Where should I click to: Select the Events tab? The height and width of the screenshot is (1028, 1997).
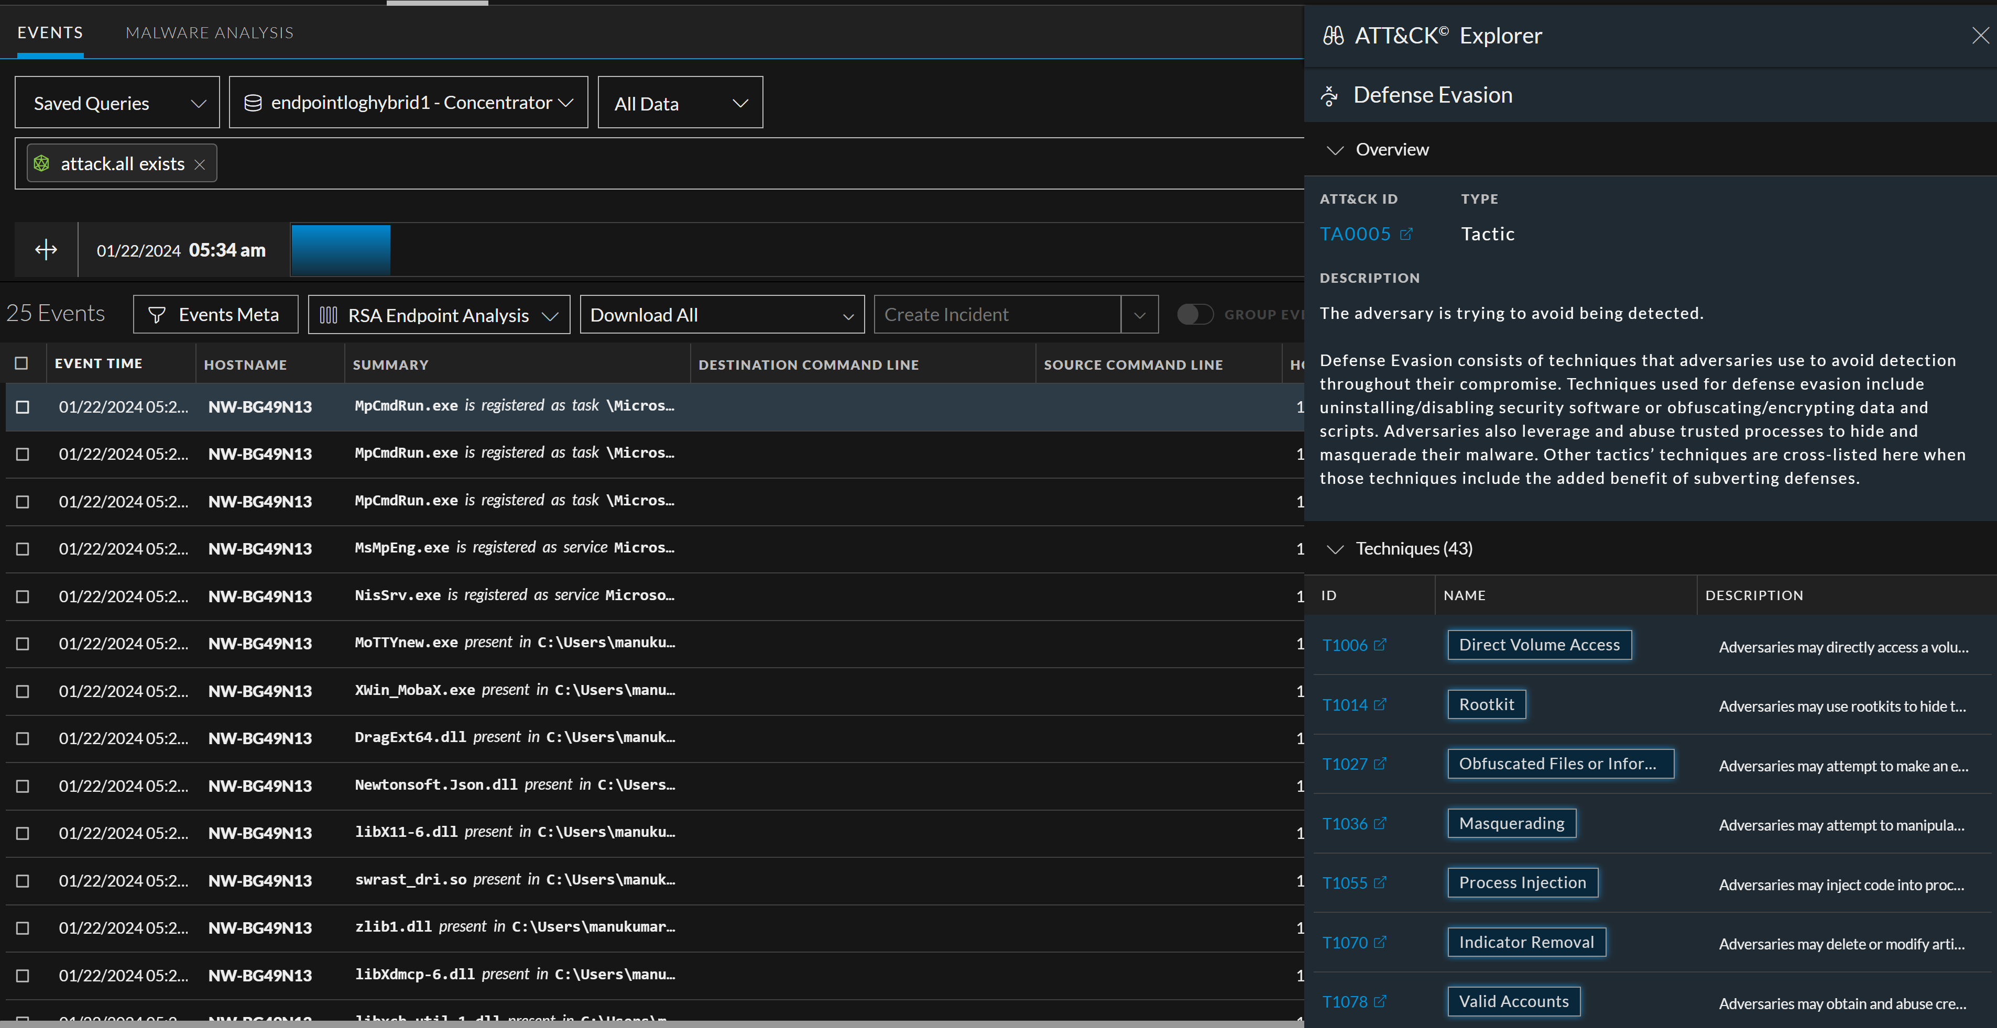[50, 32]
